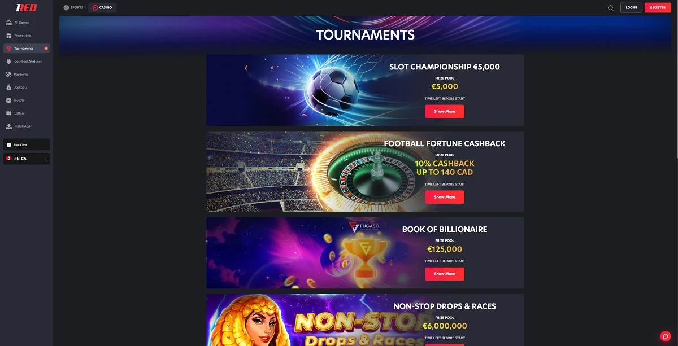Open the Live Chat button

26,145
